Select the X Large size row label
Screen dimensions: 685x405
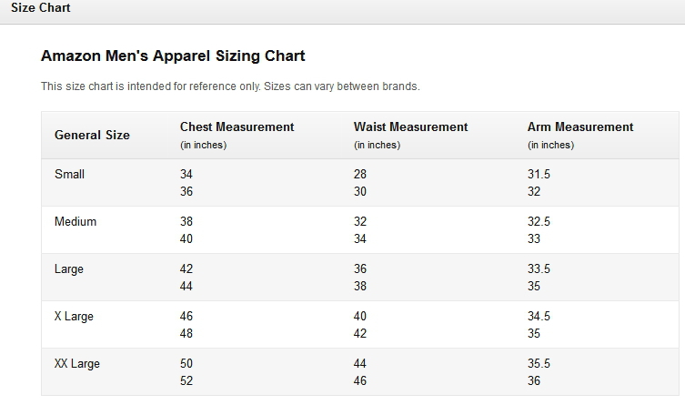(x=74, y=317)
